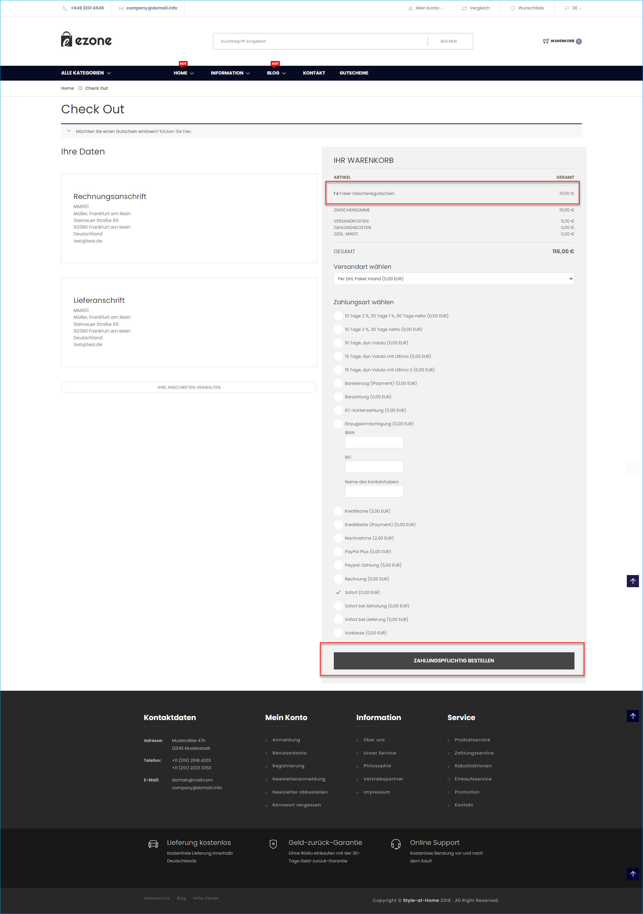Click Zahlungspflichtig bestellen button
This screenshot has height=914, width=643.
454,661
